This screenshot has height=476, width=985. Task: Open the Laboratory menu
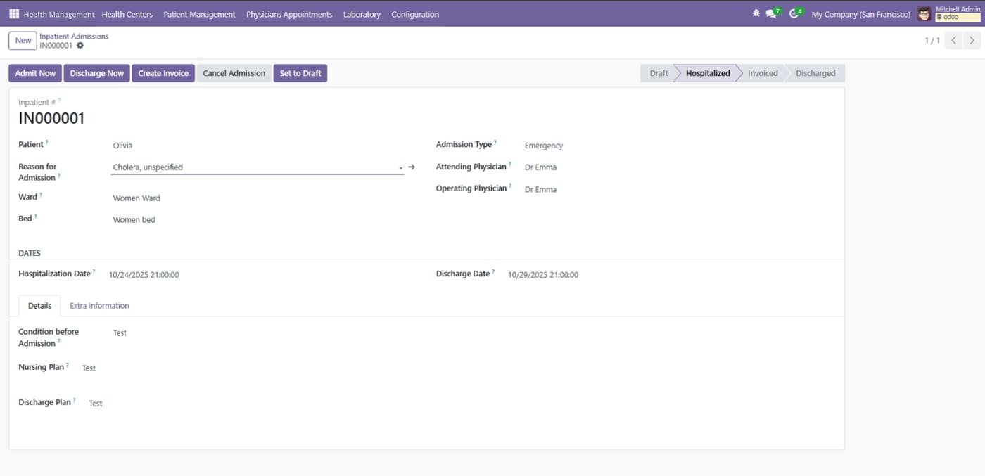point(362,14)
